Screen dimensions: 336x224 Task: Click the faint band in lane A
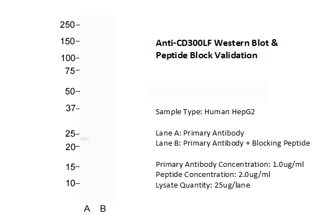pyautogui.click(x=85, y=139)
